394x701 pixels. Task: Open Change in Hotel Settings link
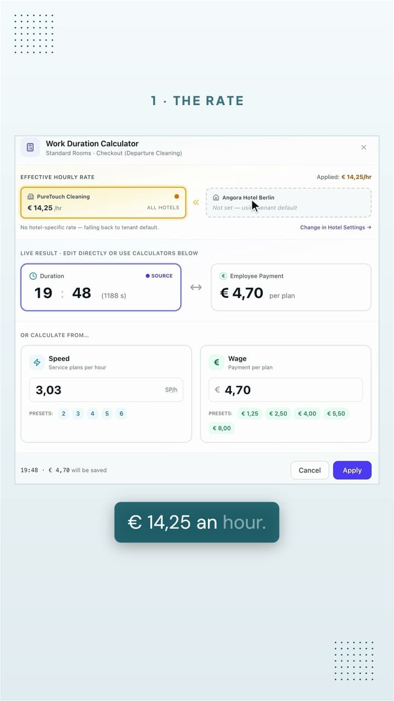pos(335,227)
